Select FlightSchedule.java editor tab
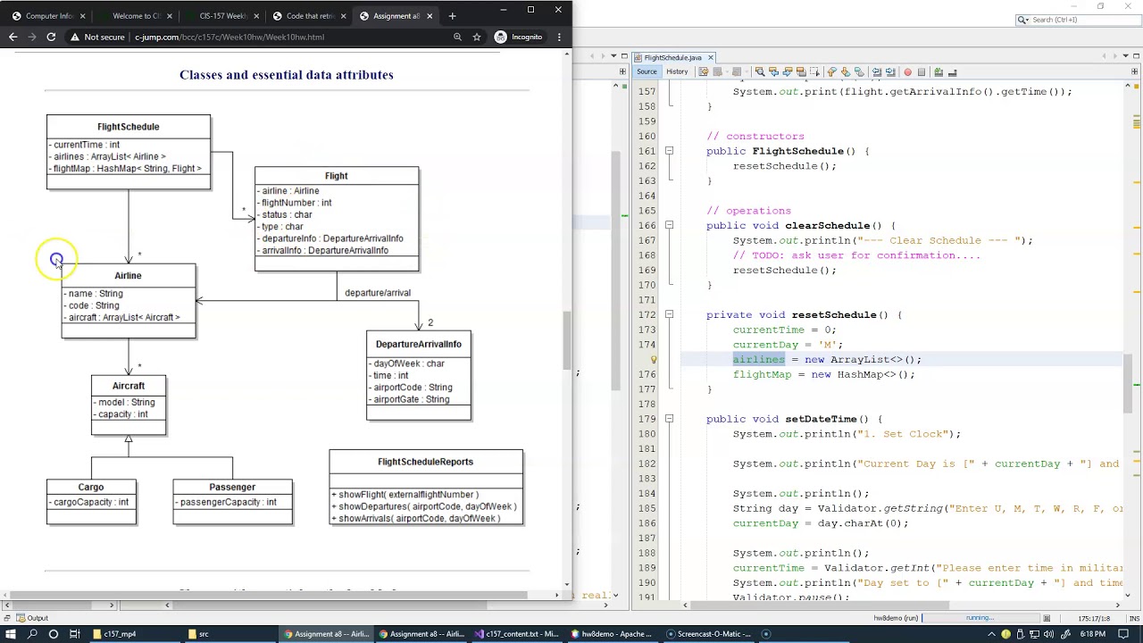 pyautogui.click(x=672, y=57)
